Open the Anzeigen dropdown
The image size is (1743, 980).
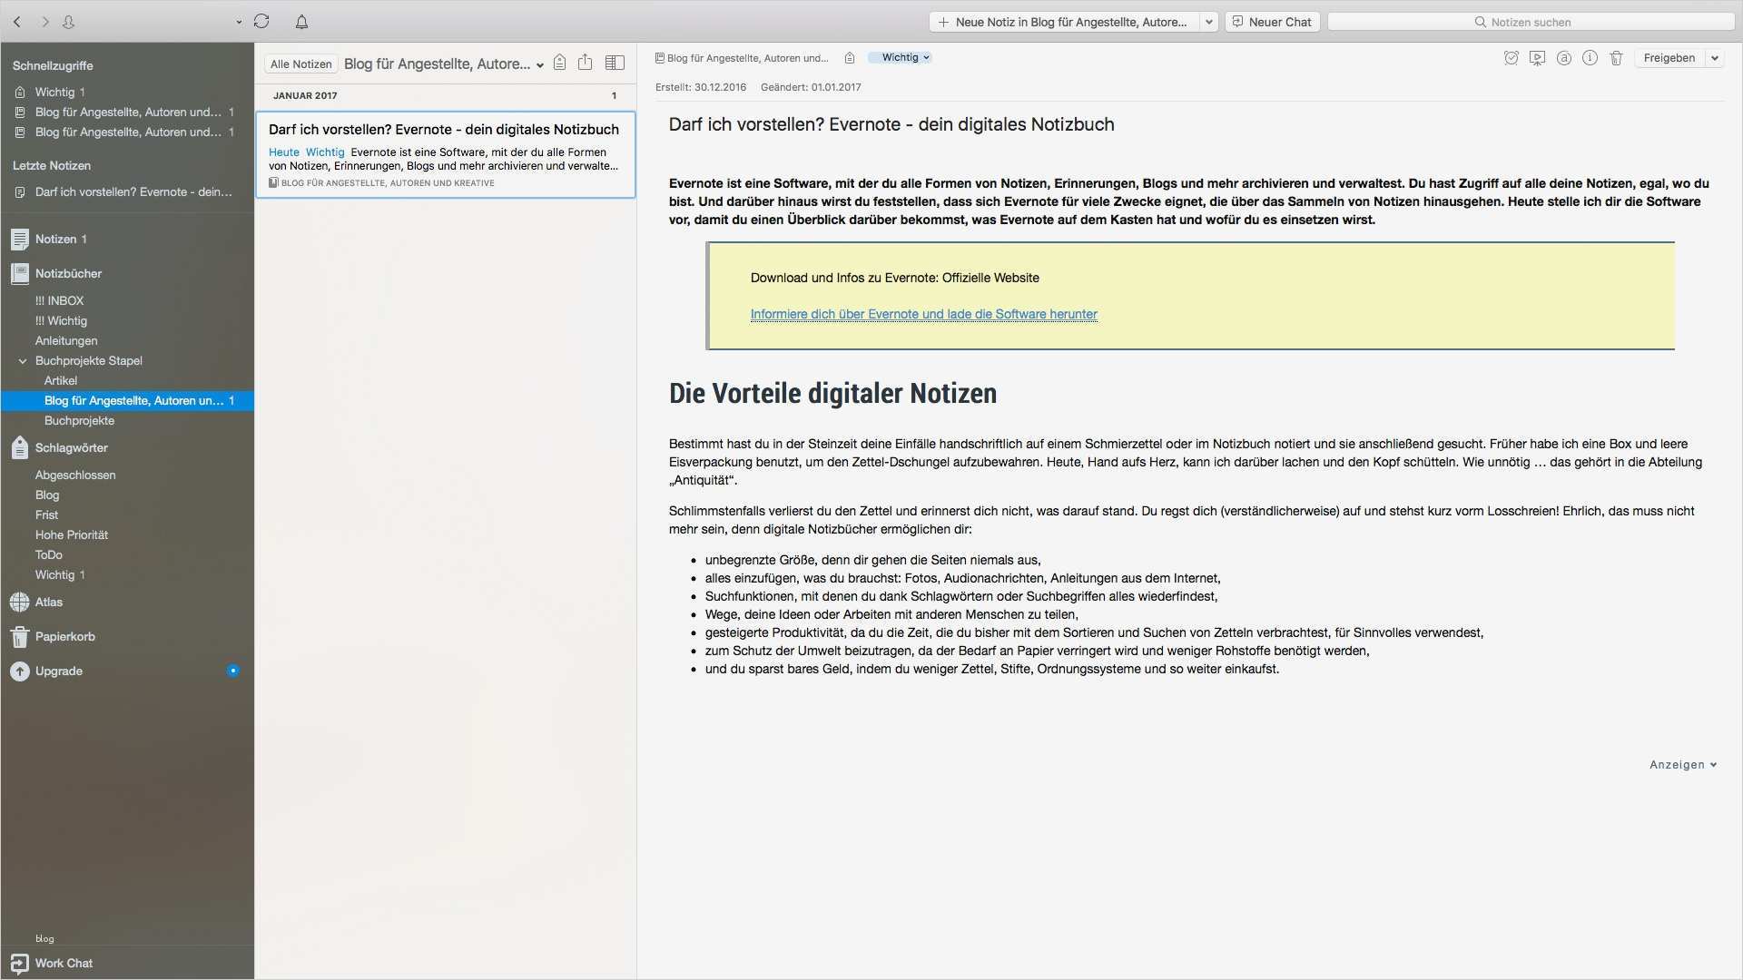pos(1682,765)
